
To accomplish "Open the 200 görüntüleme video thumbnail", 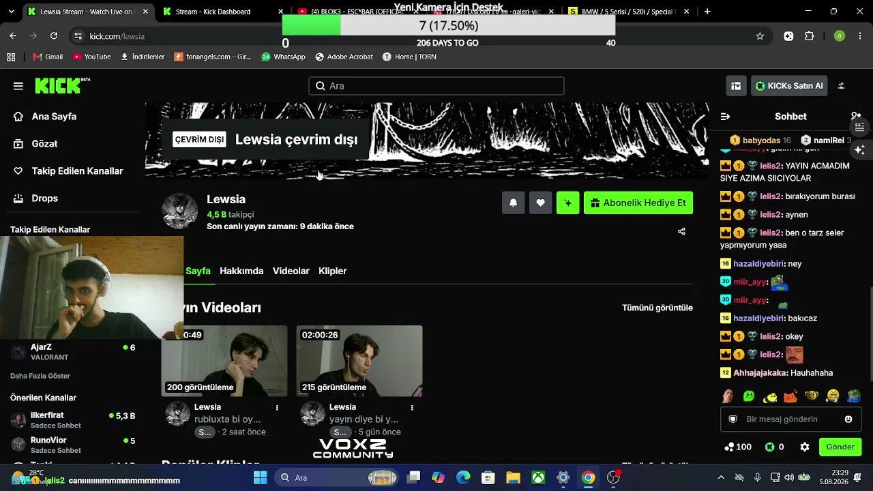I will tap(224, 361).
